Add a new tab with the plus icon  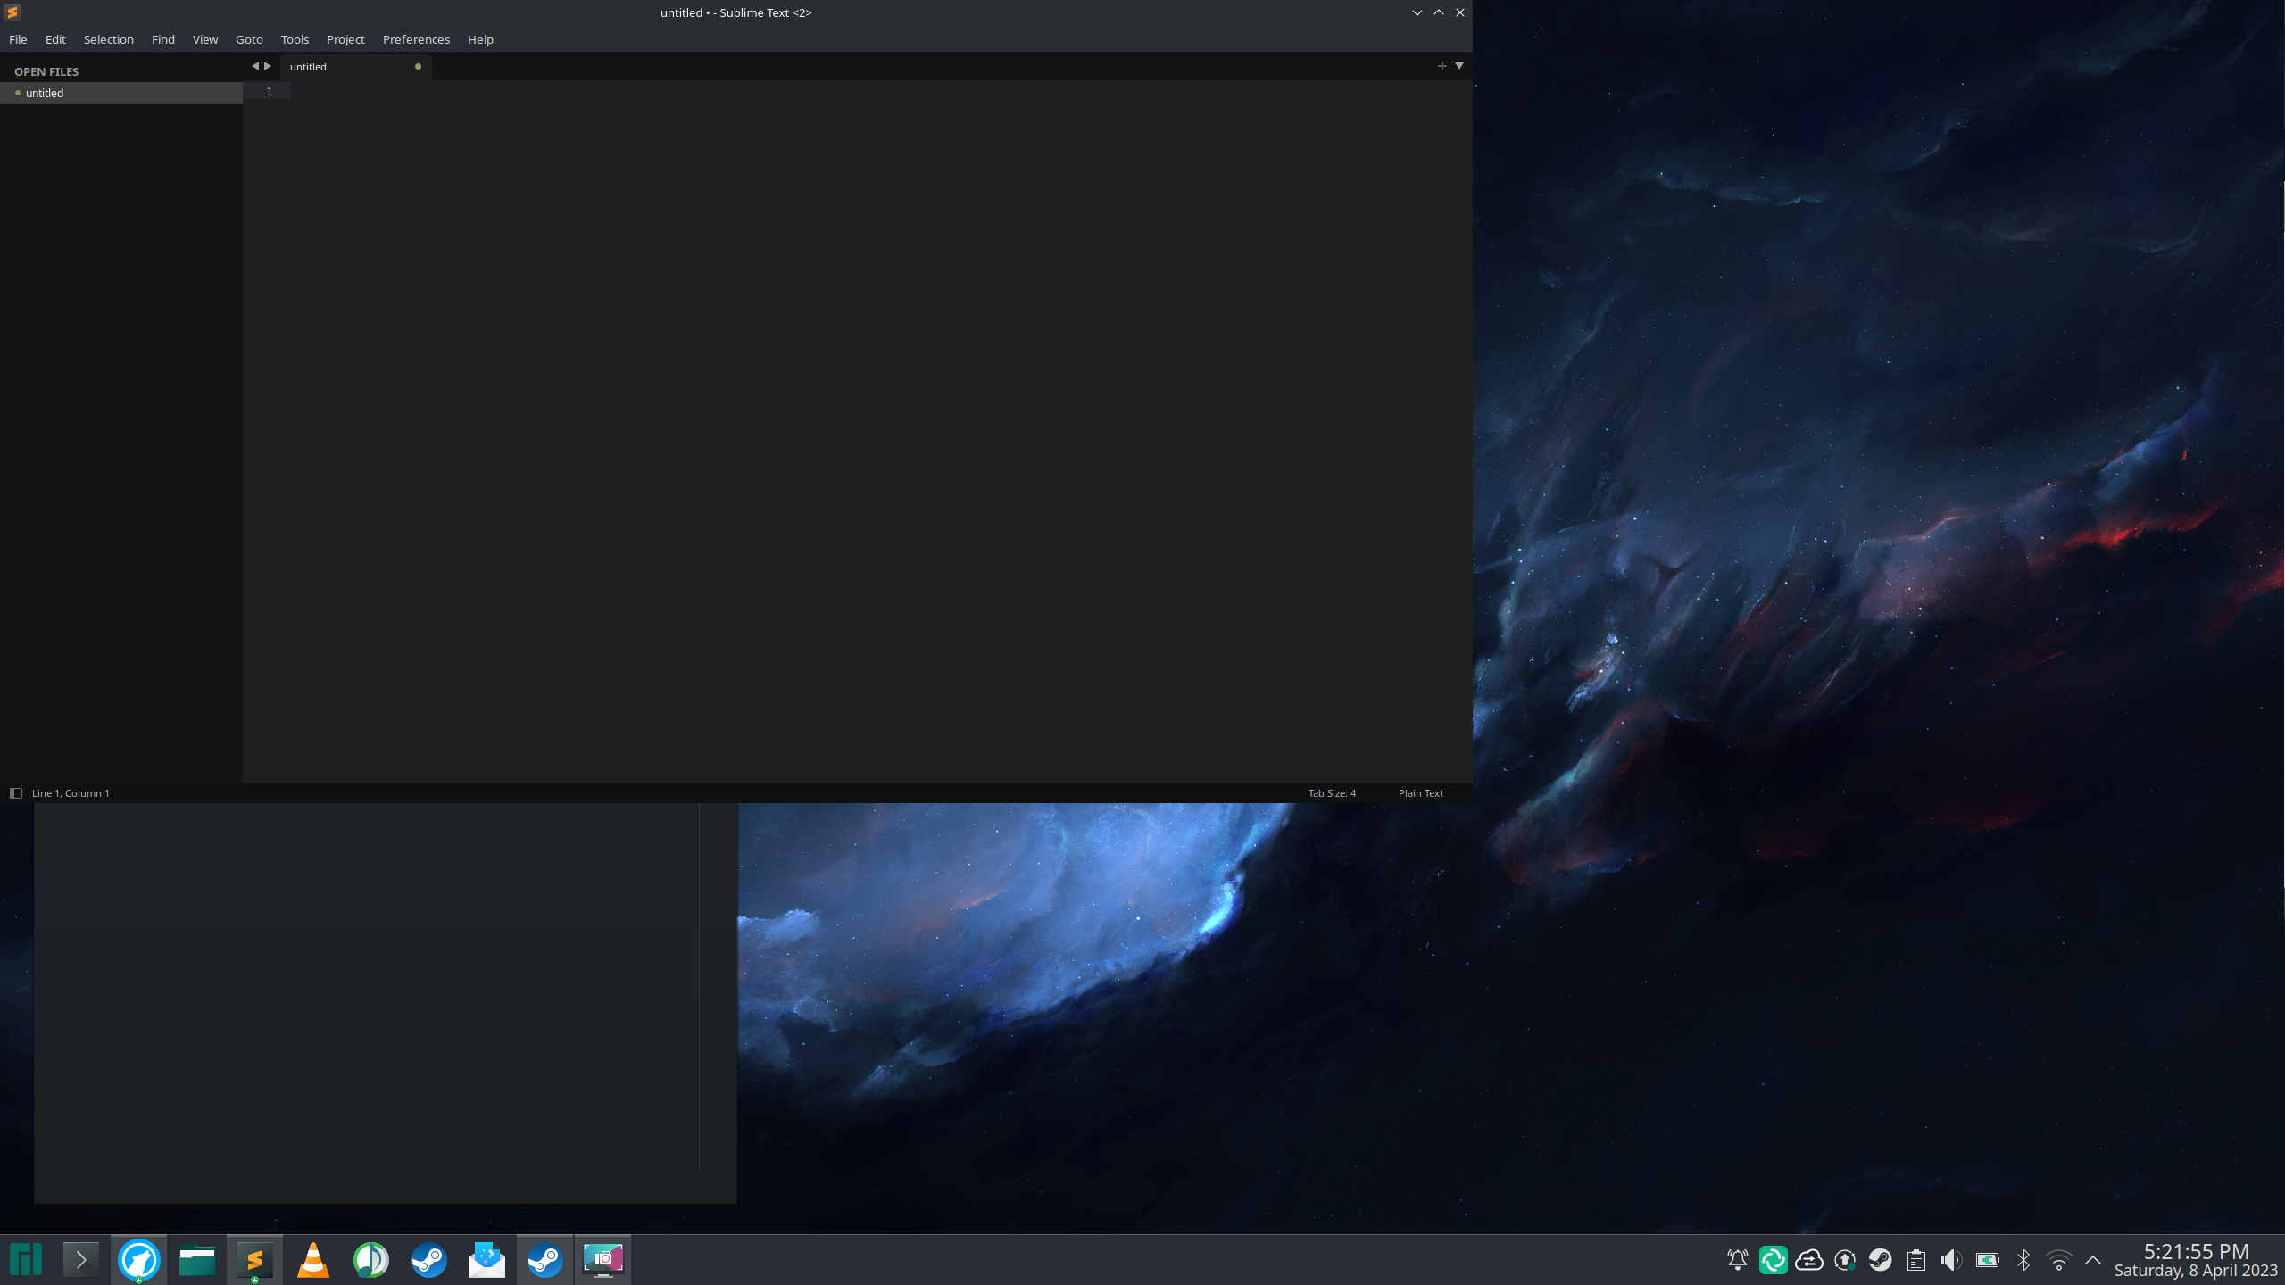coord(1442,66)
